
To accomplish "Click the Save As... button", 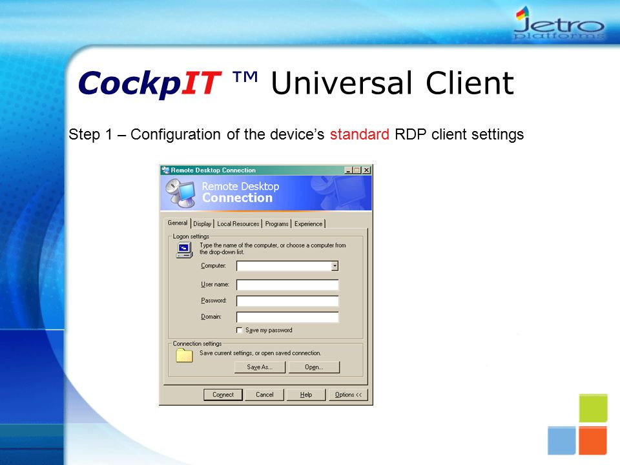I will click(260, 367).
